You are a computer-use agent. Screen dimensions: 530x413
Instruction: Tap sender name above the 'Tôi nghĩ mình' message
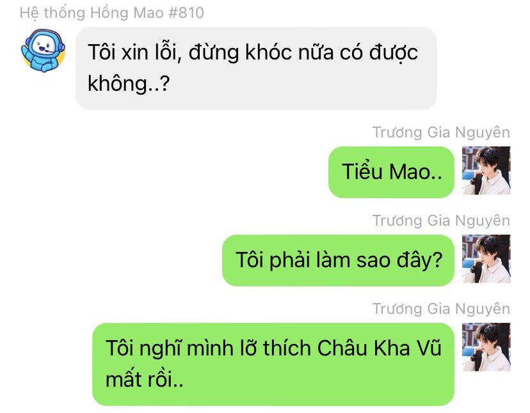(x=441, y=309)
